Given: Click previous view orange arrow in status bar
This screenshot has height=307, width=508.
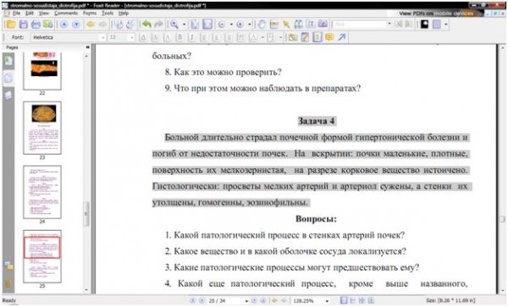Looking at the screenshot, I should 274,300.
